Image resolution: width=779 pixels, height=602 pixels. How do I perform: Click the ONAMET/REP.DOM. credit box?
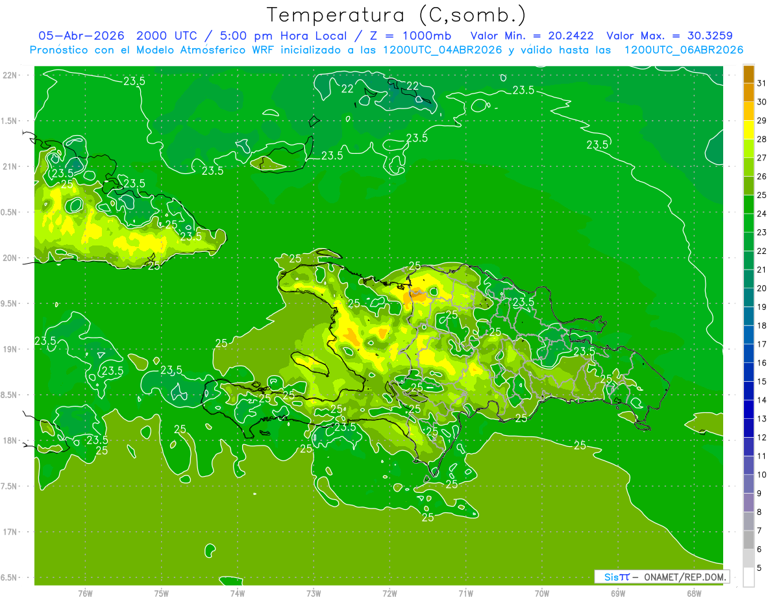pos(662,577)
